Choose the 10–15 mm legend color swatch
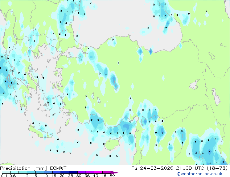 coord(48,172)
